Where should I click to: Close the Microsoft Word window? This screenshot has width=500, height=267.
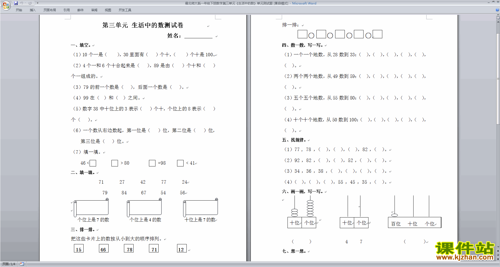point(498,2)
